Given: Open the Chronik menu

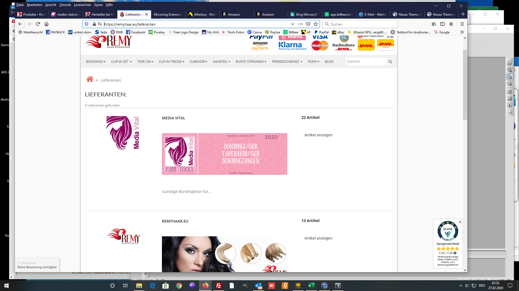Looking at the screenshot, I should tap(65, 5).
